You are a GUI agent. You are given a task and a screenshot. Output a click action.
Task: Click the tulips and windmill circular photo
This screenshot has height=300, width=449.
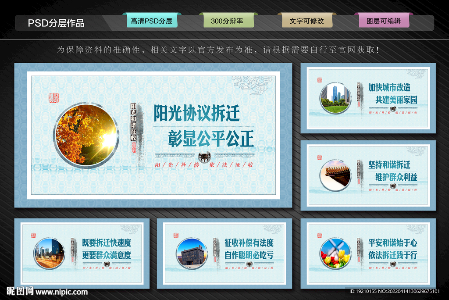(x=335, y=254)
